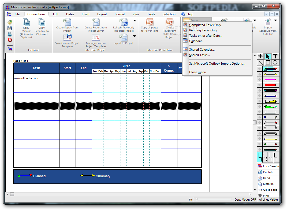Viewport: 287px width, 210px height.
Task: Pick the blue bar green-red triangles Planned symbol
Action: (271, 69)
